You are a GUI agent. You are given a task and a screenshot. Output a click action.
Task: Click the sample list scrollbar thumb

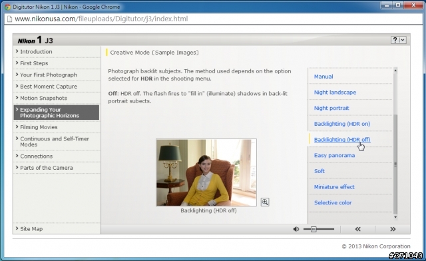click(x=395, y=164)
